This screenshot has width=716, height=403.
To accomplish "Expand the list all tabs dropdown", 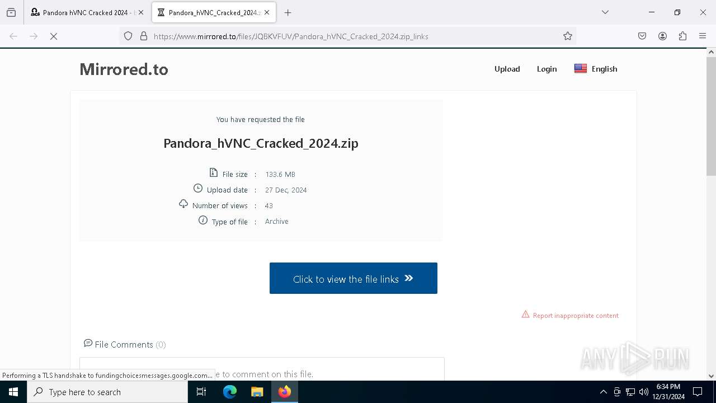I will coord(605,12).
